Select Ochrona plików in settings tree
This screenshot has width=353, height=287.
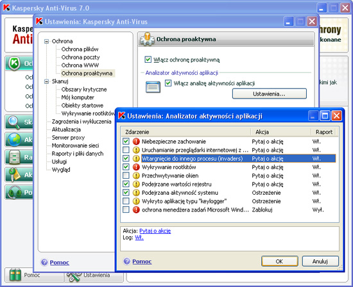tap(80, 49)
